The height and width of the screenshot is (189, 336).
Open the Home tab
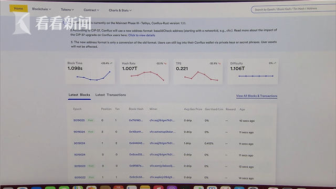pos(18,8)
